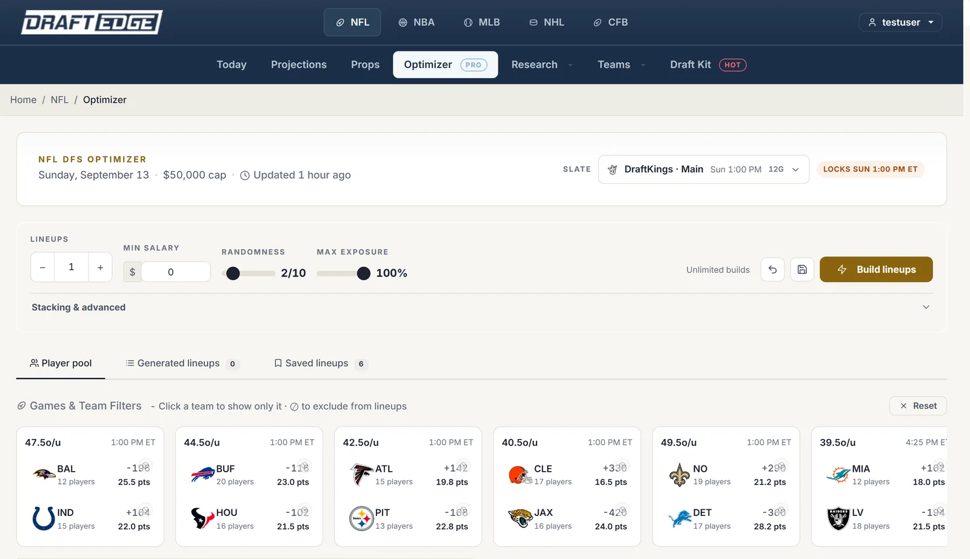The height and width of the screenshot is (559, 970).
Task: Exclude IND from lineups
Action: [144, 510]
